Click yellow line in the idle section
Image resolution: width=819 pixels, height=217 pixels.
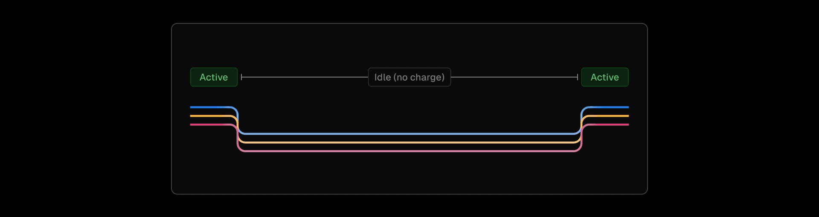point(409,142)
